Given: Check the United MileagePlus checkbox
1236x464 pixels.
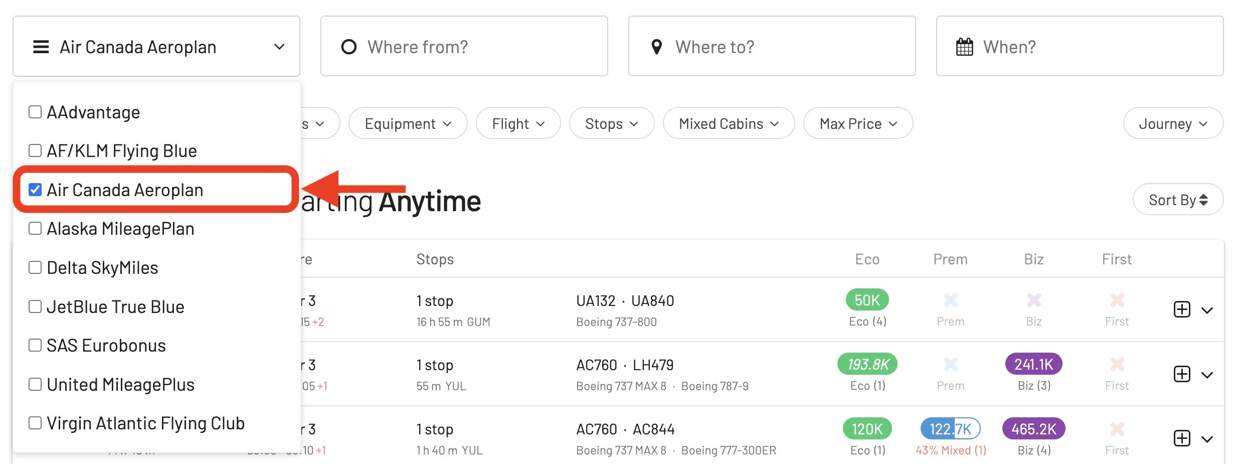Looking at the screenshot, I should (x=35, y=384).
